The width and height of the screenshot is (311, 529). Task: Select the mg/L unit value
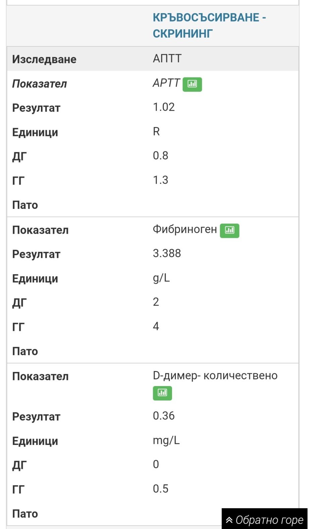166,440
